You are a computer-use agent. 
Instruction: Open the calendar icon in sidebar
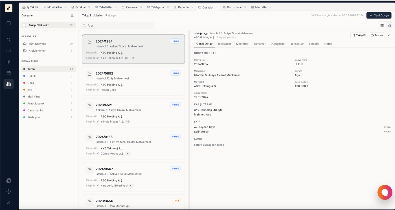[8, 73]
